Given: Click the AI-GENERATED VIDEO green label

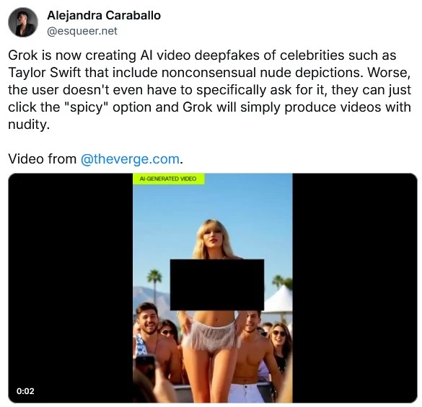Looking at the screenshot, I should [169, 179].
